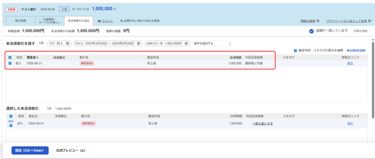Viewport: 375px width, 159px height.
Task: Open the 条件を追加する dropdown
Action: pyautogui.click(x=212, y=43)
